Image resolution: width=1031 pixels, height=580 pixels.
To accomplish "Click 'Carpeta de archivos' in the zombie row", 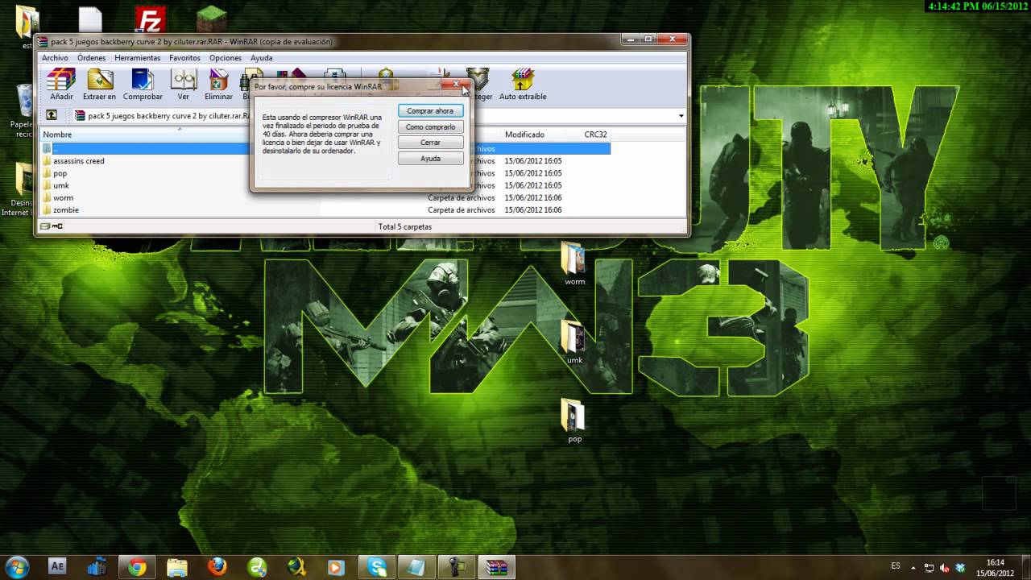I will pos(461,210).
